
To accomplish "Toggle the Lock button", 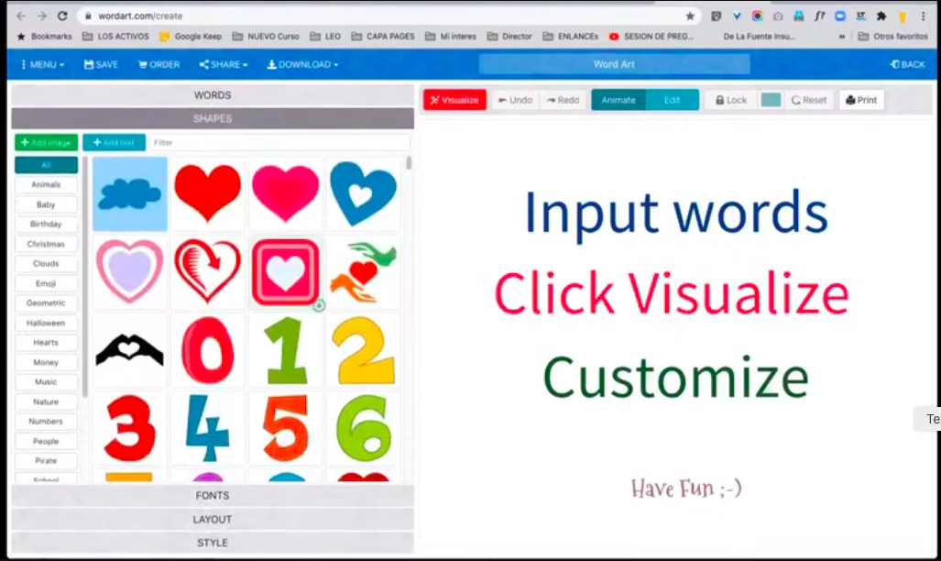I will pos(730,100).
